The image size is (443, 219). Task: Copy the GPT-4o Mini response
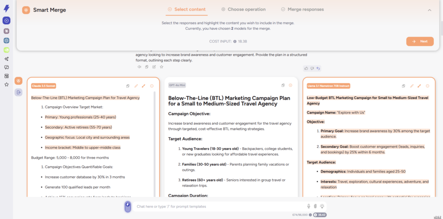(283, 85)
